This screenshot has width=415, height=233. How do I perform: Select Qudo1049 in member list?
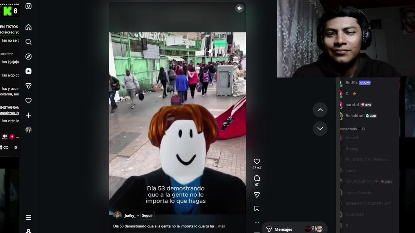355,215
